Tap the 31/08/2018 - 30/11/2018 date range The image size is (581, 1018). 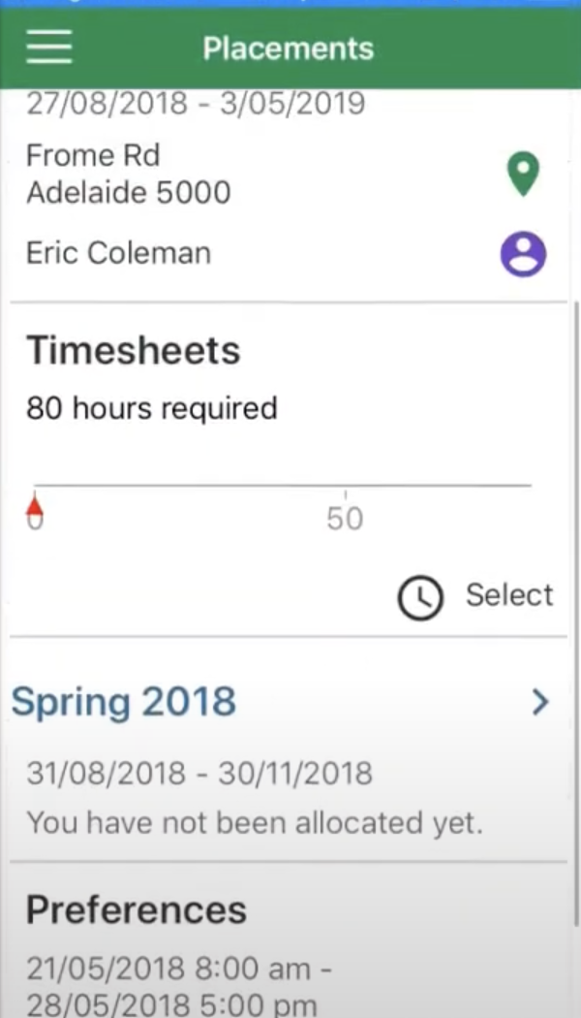199,774
